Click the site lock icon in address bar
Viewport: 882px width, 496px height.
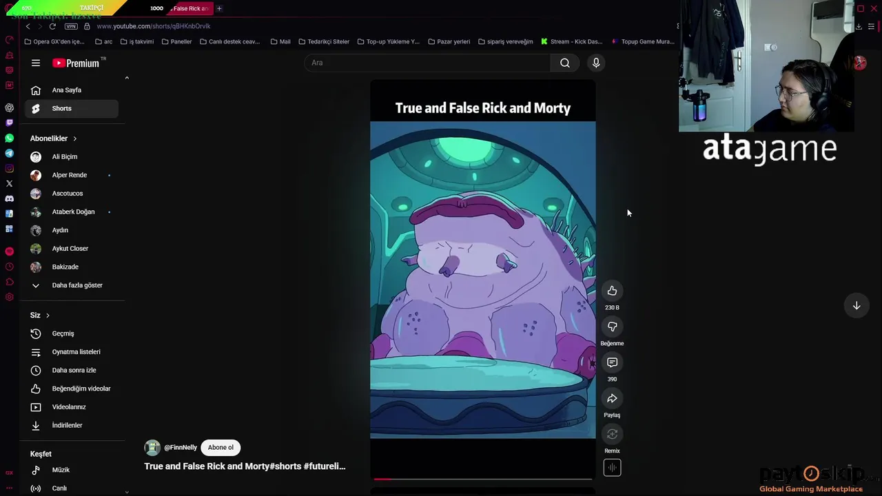pos(87,26)
